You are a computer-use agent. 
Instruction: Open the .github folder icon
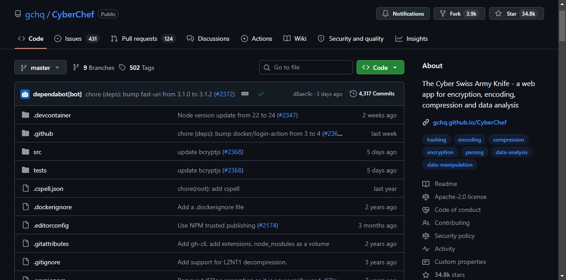tap(26, 134)
